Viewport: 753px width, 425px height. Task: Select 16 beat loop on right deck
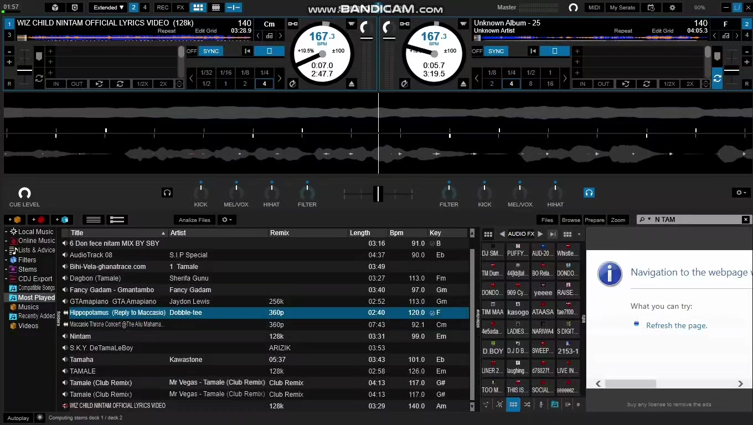point(550,84)
